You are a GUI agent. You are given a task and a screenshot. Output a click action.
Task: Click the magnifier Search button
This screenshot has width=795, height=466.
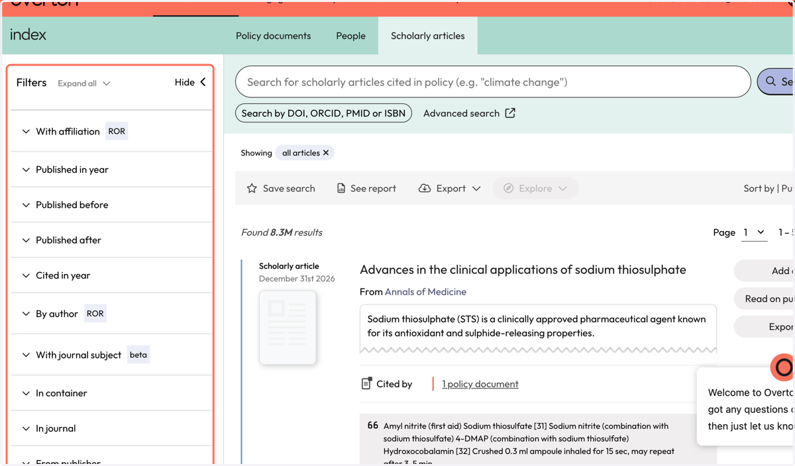pyautogui.click(x=776, y=81)
